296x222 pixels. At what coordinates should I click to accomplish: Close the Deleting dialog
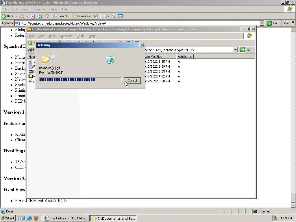click(142, 45)
